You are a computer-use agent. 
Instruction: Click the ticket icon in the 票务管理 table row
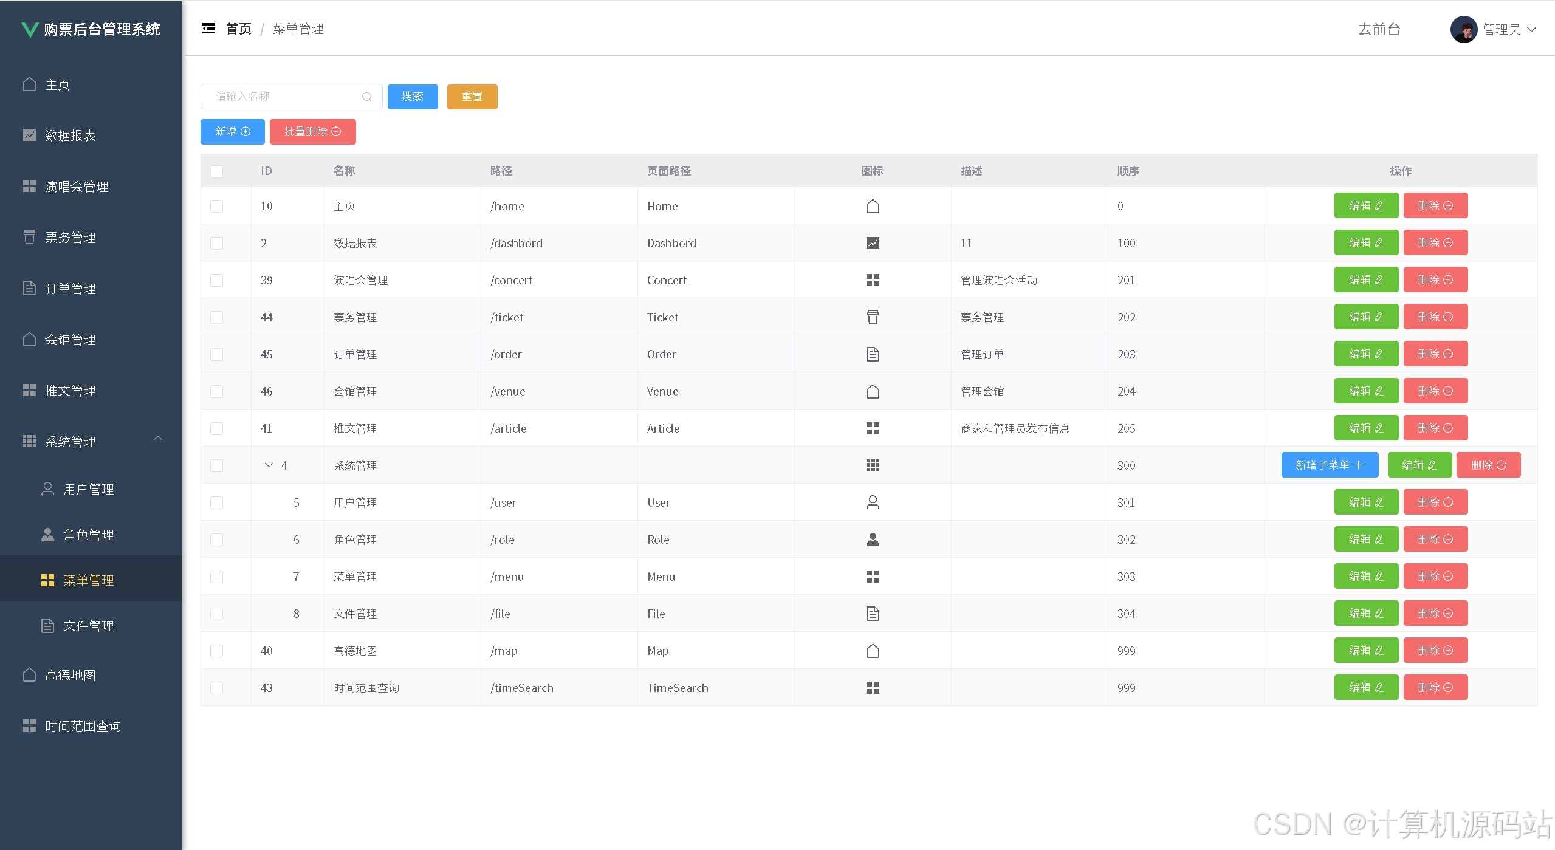click(873, 317)
